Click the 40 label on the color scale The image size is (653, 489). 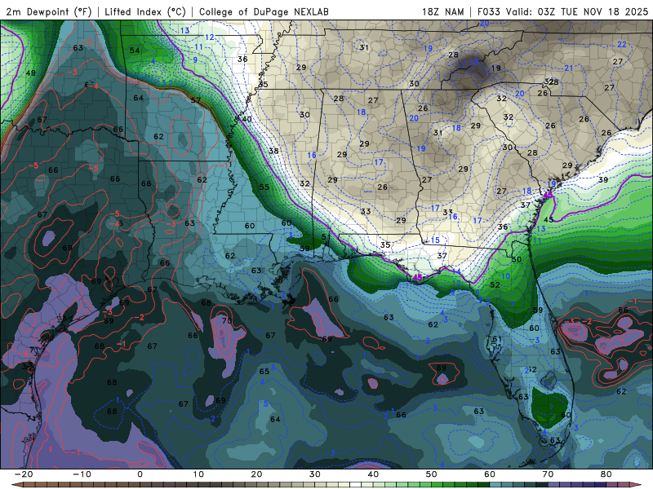(x=373, y=474)
